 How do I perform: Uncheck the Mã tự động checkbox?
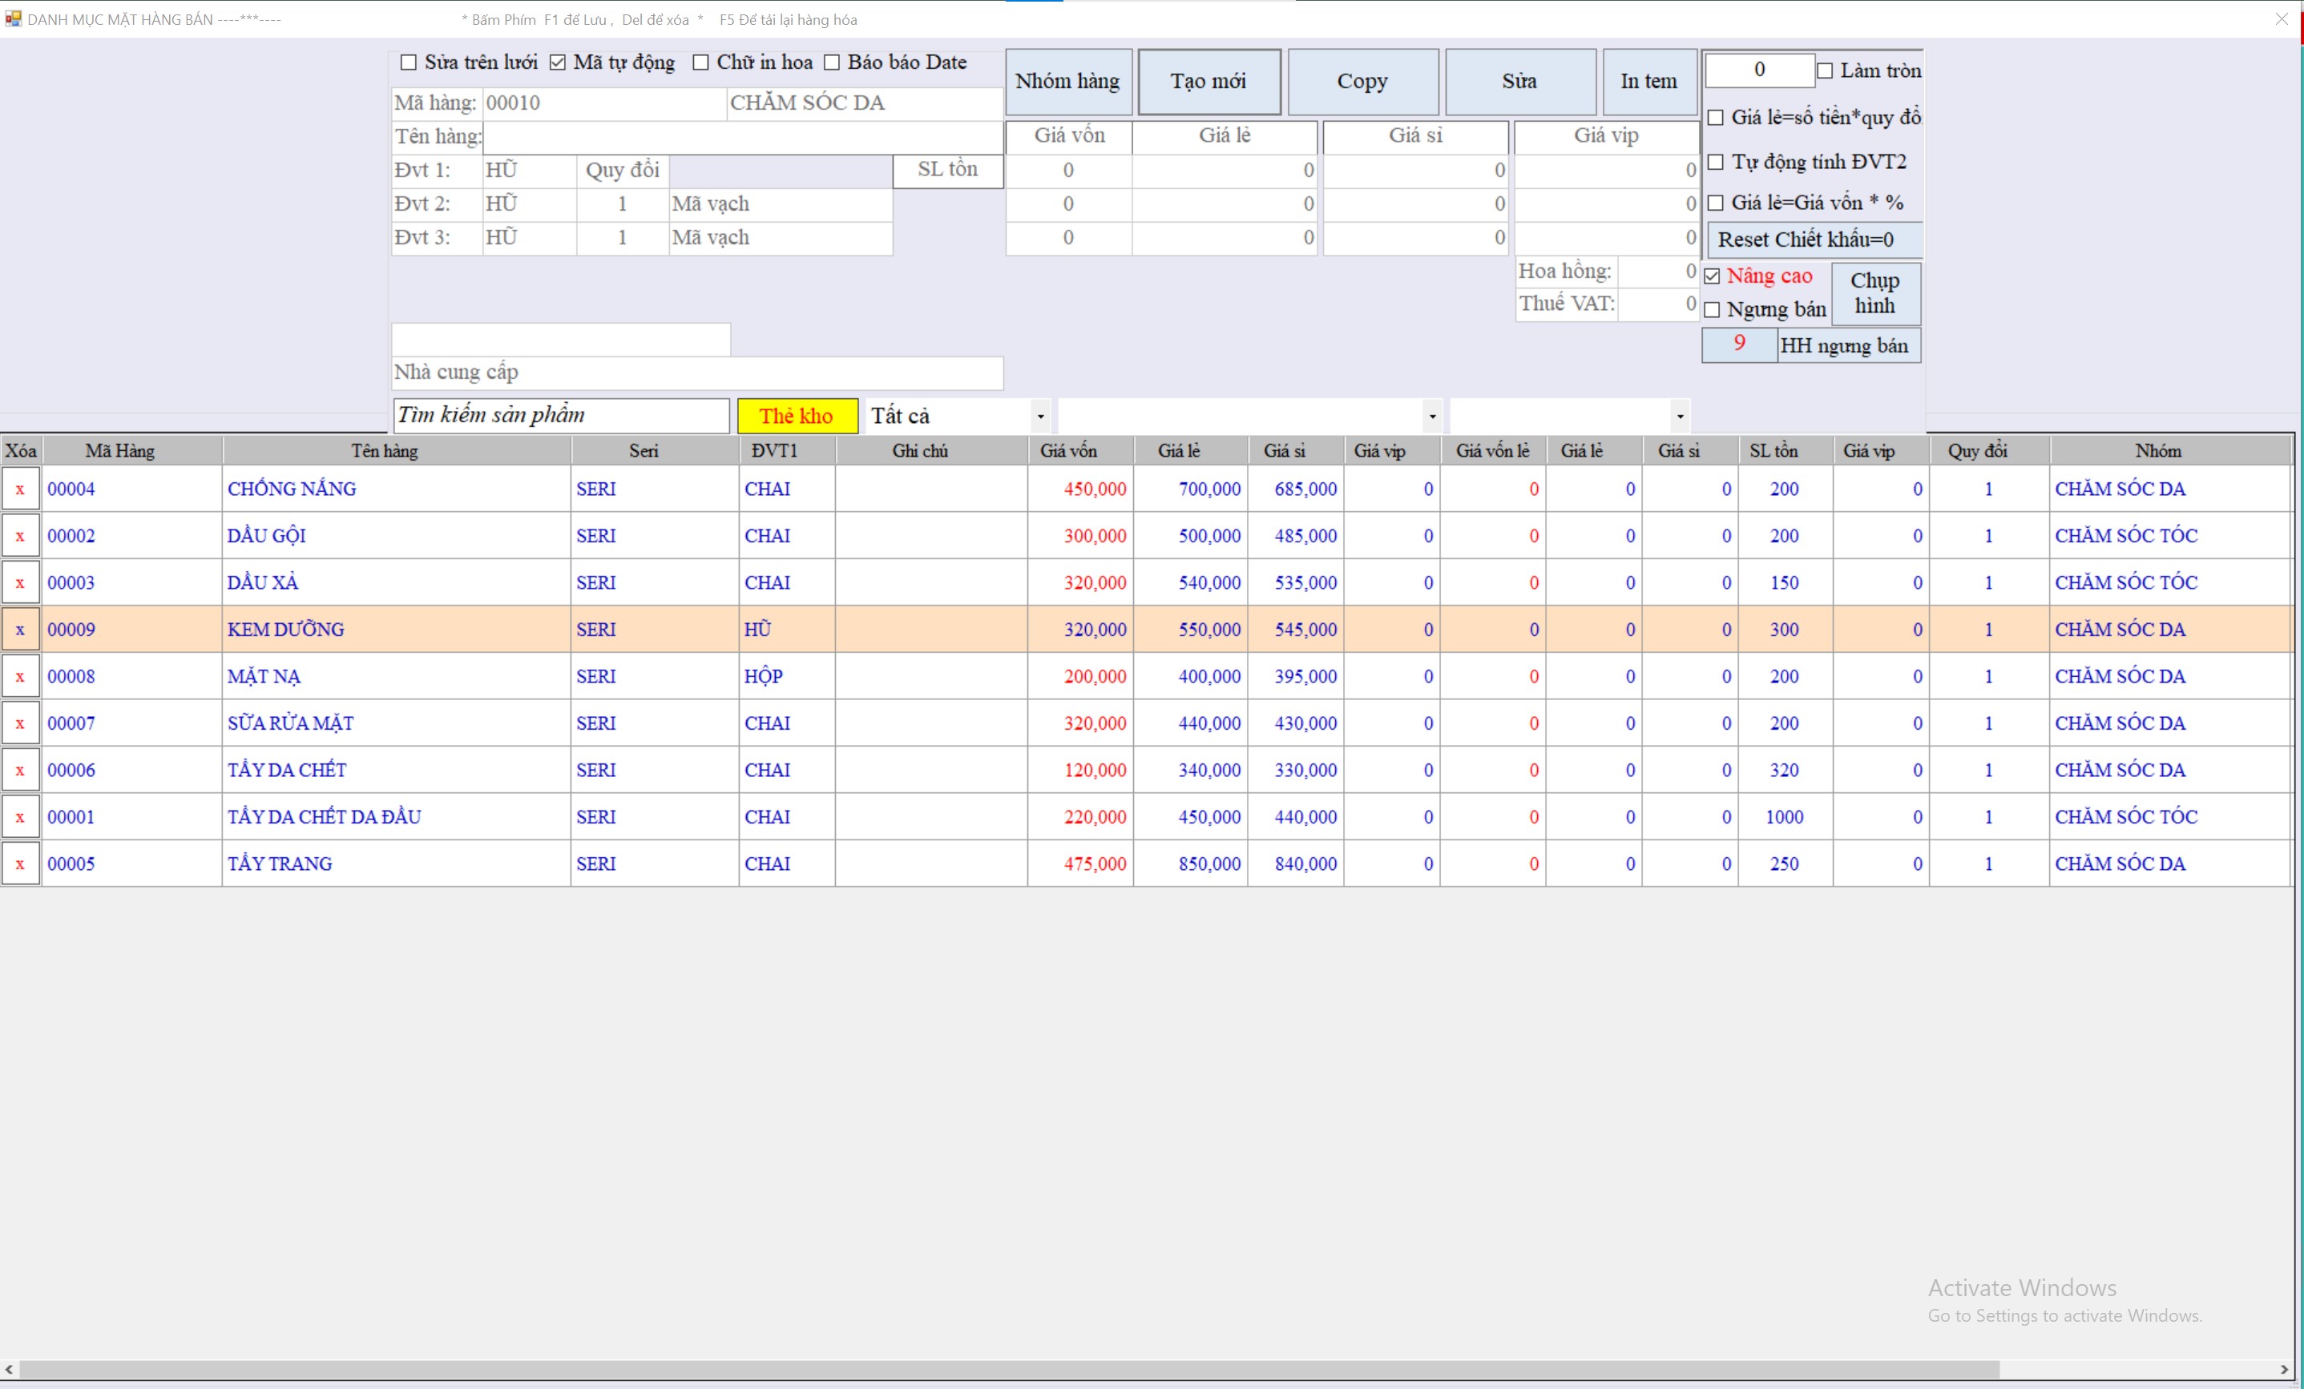(559, 62)
